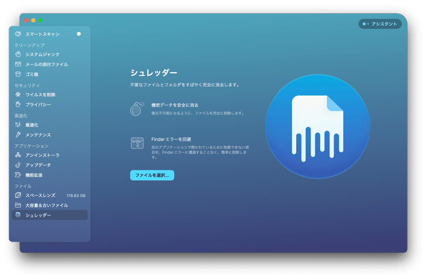Click the uninstaller icon

18,155
